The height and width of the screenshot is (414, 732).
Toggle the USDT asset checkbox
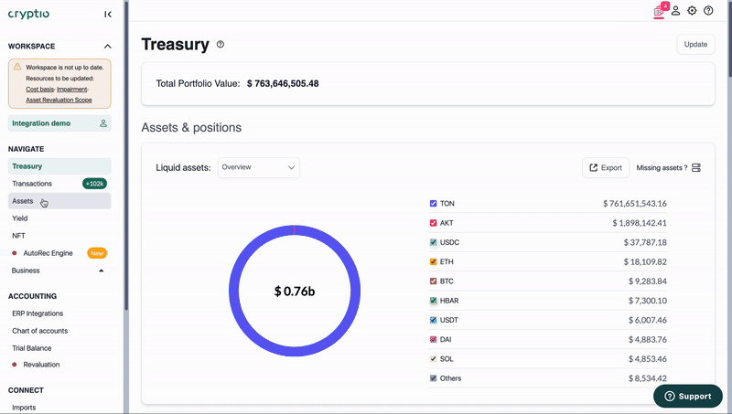point(433,320)
